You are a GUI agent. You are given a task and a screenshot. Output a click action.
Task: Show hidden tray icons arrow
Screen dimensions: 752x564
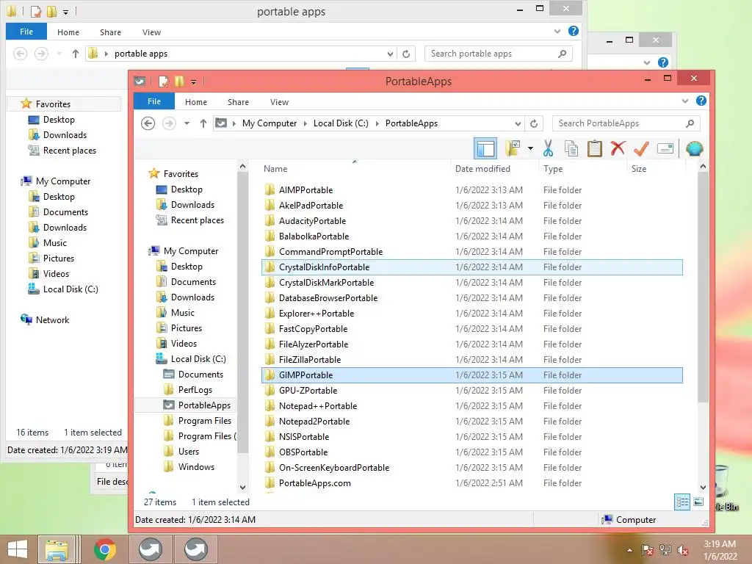[x=629, y=550]
